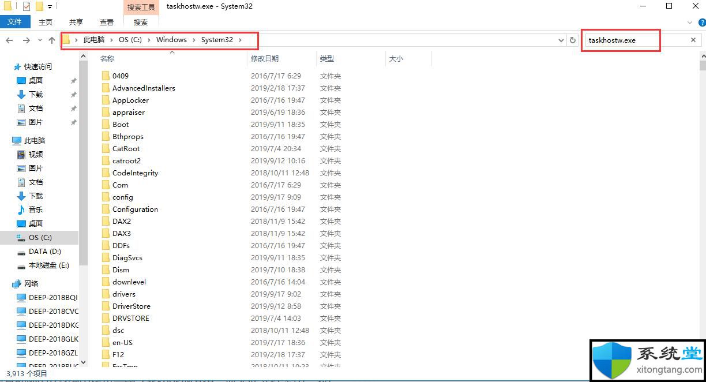This screenshot has width=706, height=382.
Task: Switch to the 主页 ribbon tab
Action: point(46,22)
